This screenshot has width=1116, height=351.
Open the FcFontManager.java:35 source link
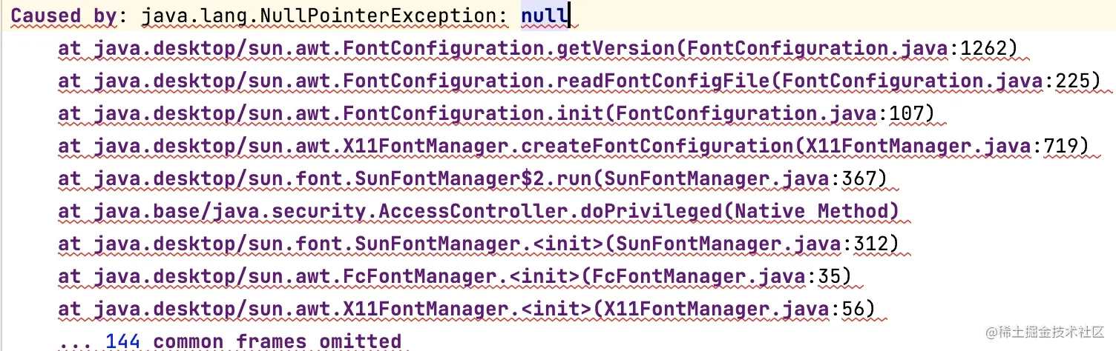[x=716, y=276]
